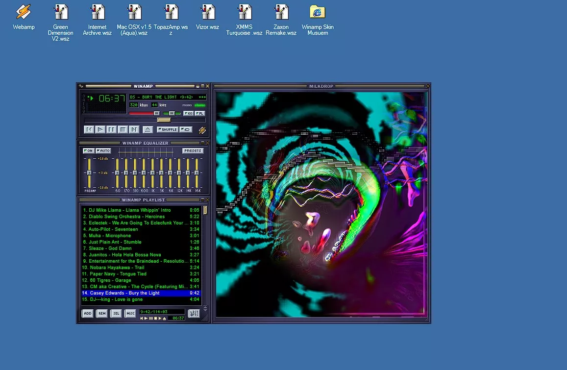Select track Nobara Hayakawa - Trail

pyautogui.click(x=141, y=267)
